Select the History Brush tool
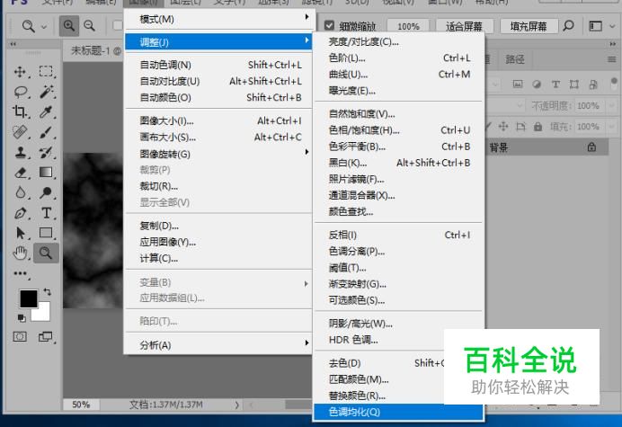This screenshot has width=622, height=427. 46,153
